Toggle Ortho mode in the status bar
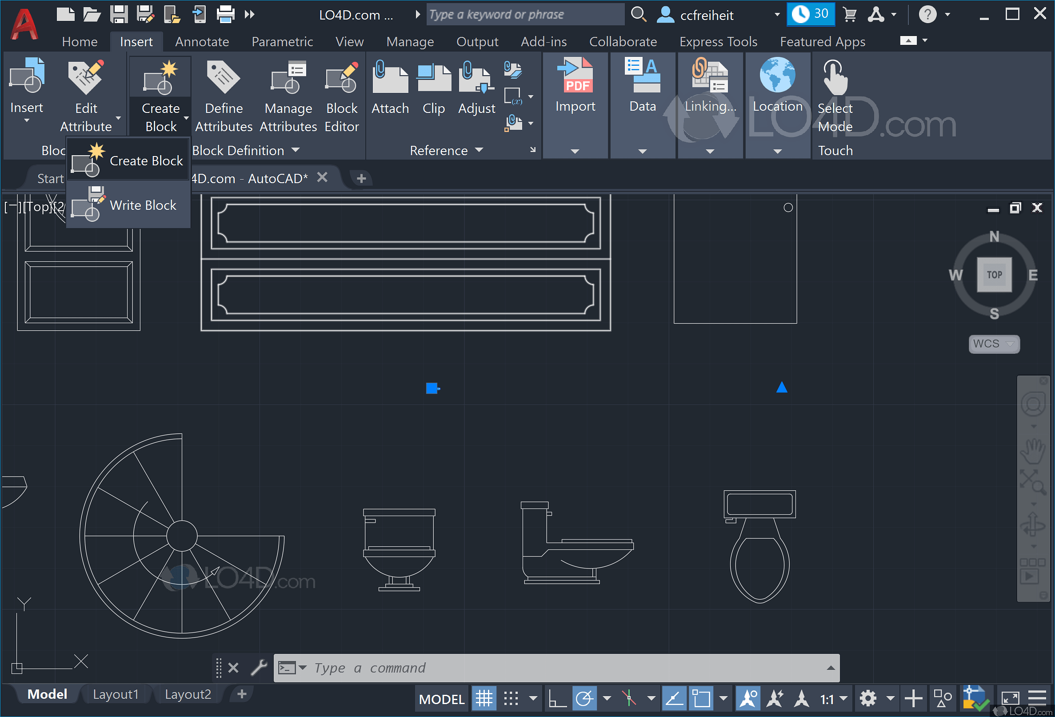 coord(557,698)
